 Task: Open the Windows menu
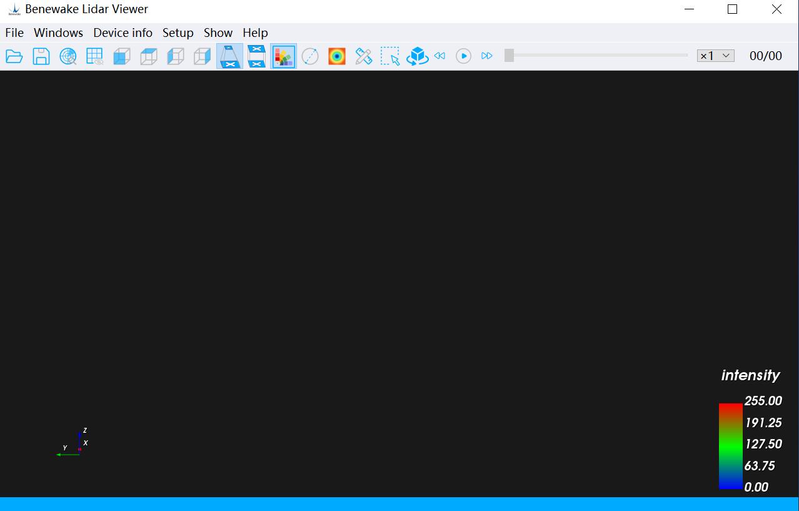pyautogui.click(x=58, y=33)
